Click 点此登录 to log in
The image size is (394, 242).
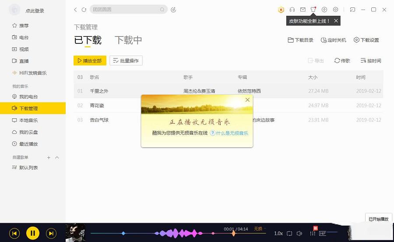click(35, 11)
